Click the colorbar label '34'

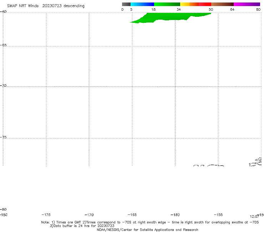pos(179,9)
